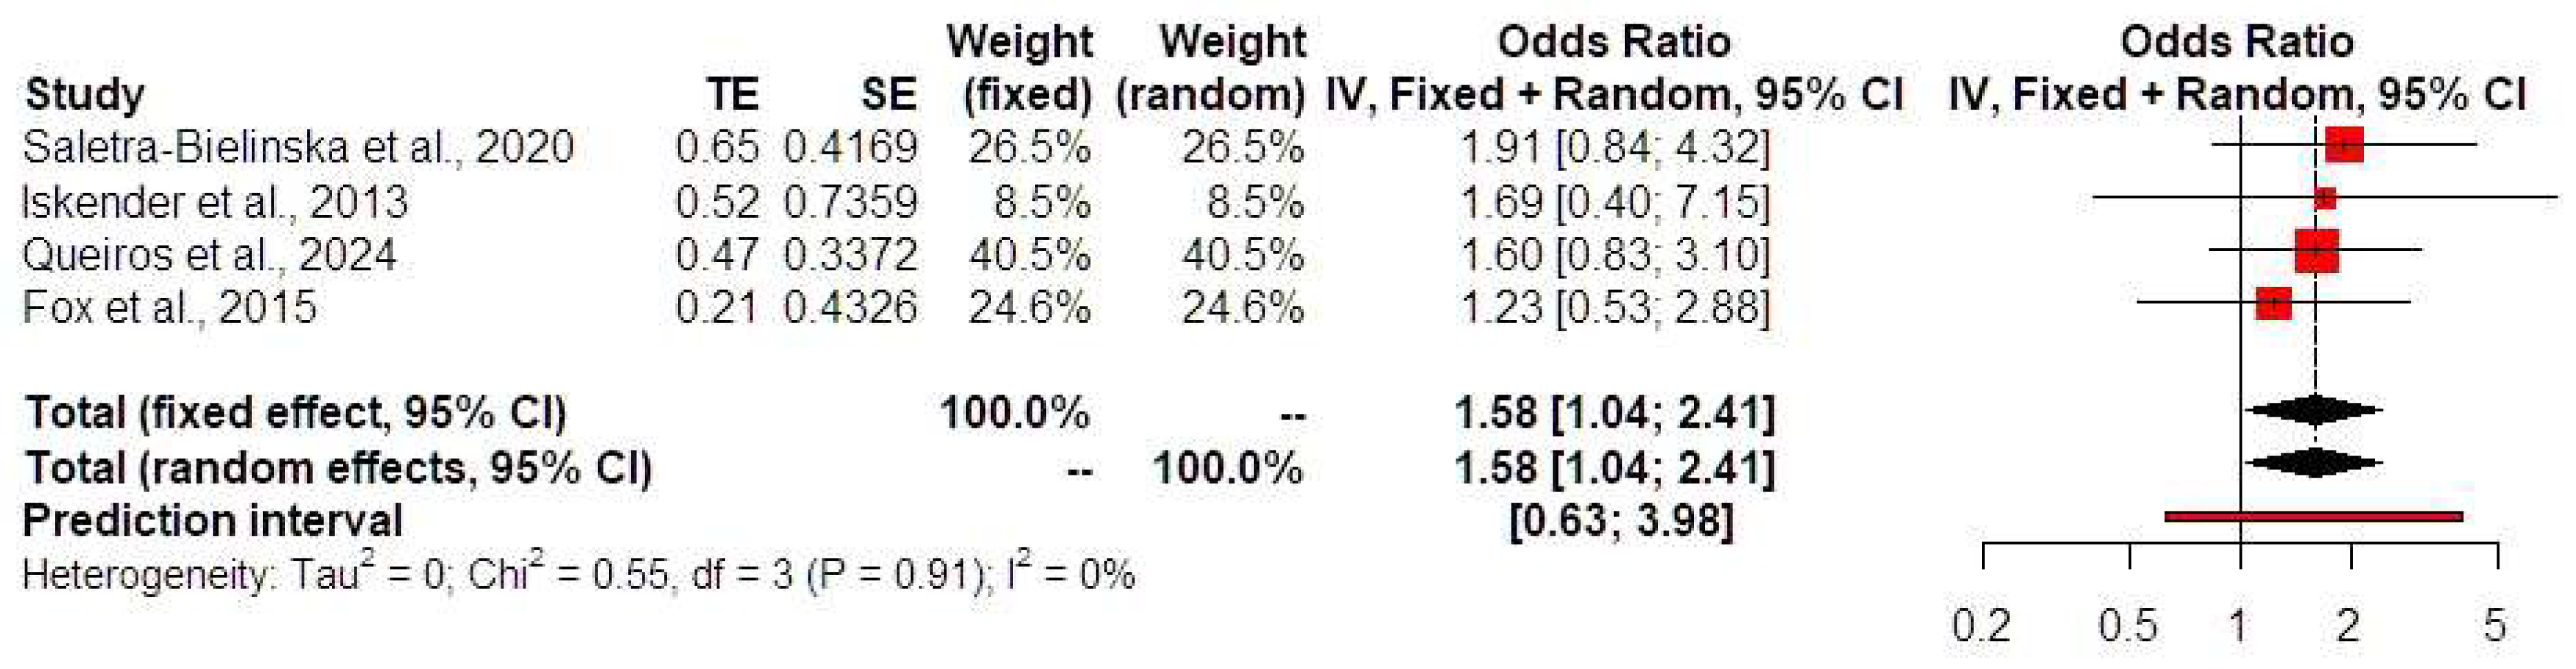Click the Iskender 2013 small red square

[x=2325, y=198]
